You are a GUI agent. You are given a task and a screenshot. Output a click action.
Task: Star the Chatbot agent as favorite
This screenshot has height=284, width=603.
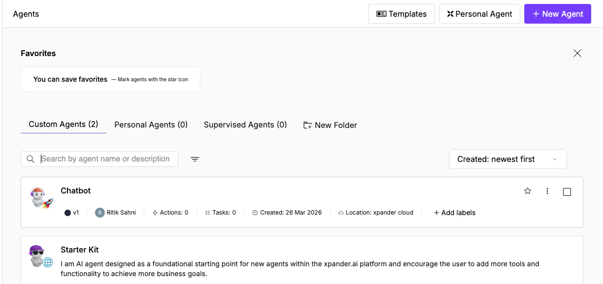click(x=528, y=191)
